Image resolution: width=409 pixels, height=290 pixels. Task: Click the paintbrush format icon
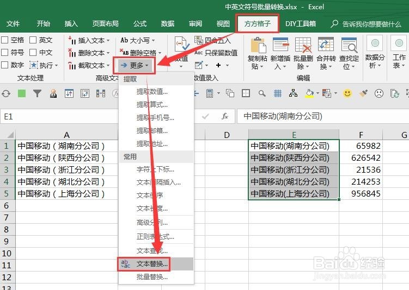(363, 93)
